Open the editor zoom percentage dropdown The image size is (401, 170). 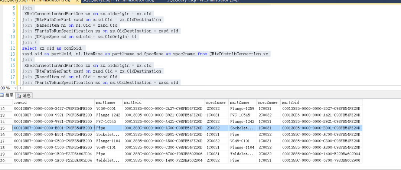point(15,88)
